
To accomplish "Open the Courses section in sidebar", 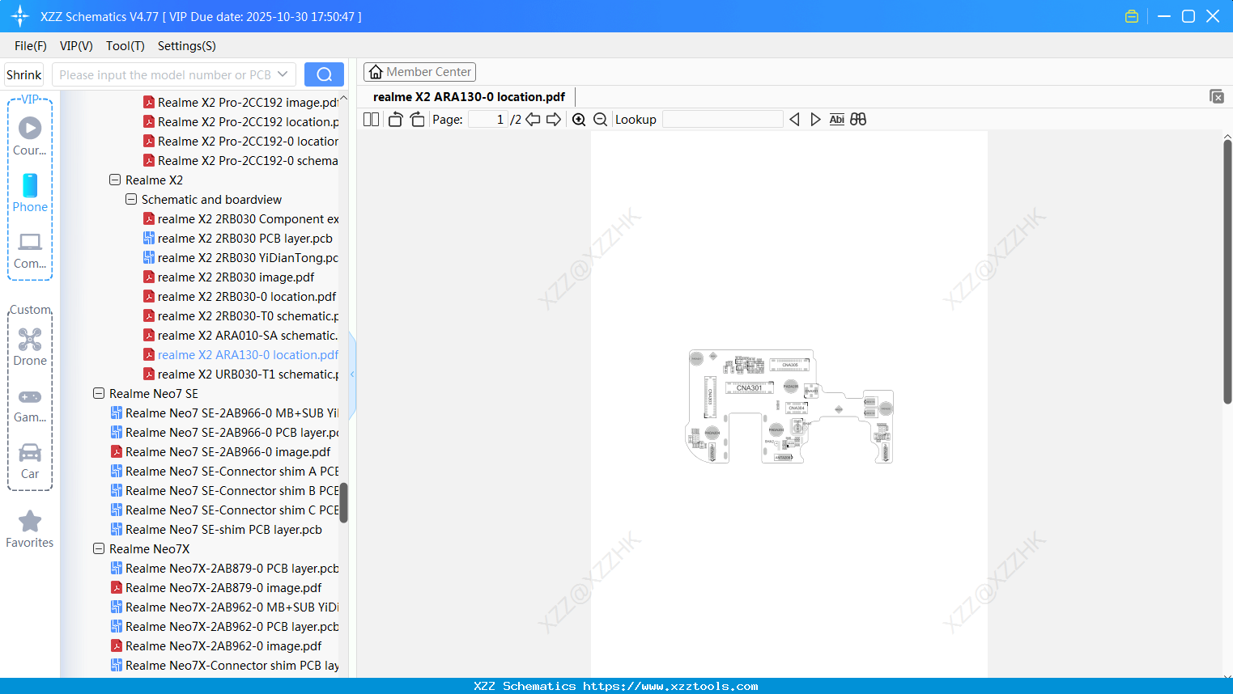I will coord(30,137).
